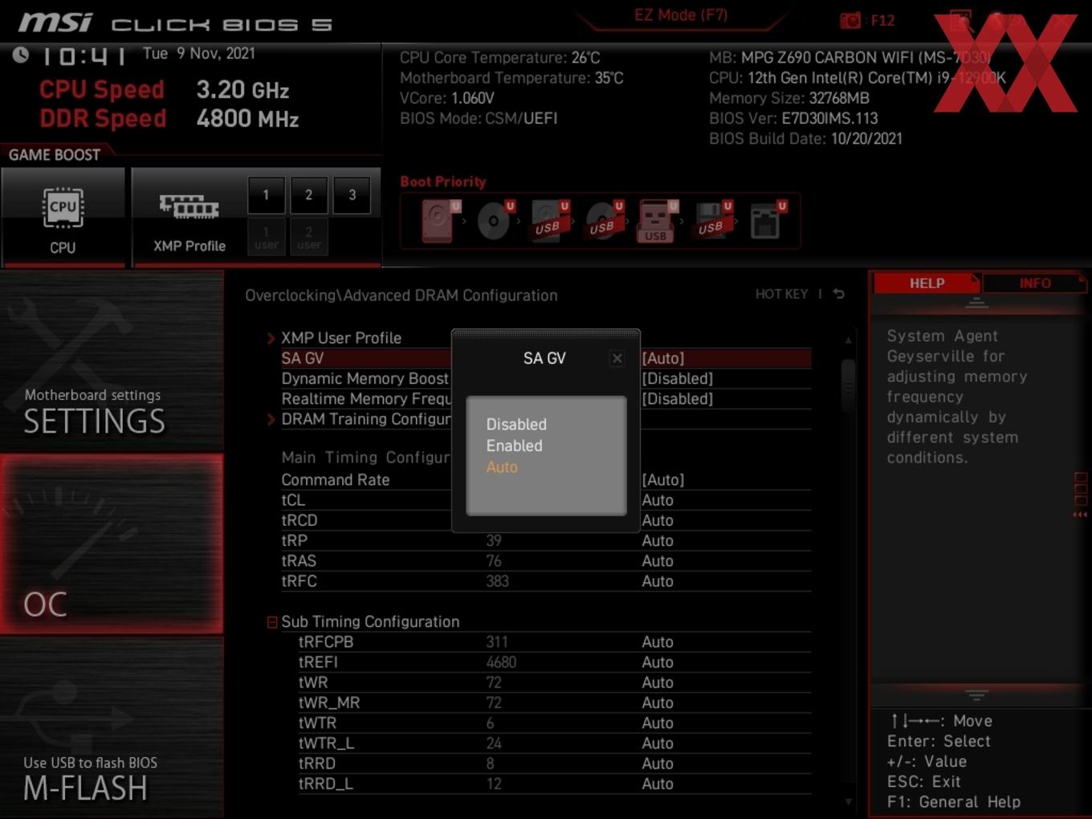1092x819 pixels.
Task: Click the tRFC Auto value field
Action: (x=658, y=581)
